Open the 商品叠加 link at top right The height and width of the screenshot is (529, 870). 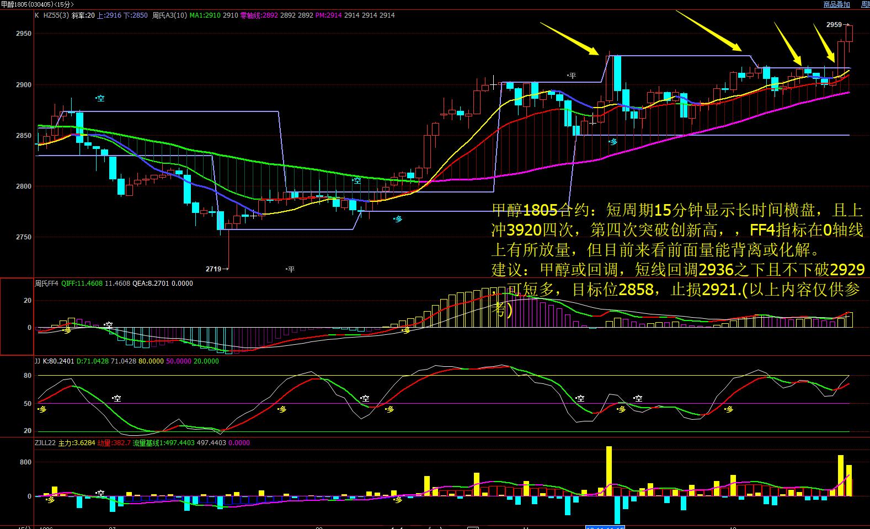[x=836, y=4]
